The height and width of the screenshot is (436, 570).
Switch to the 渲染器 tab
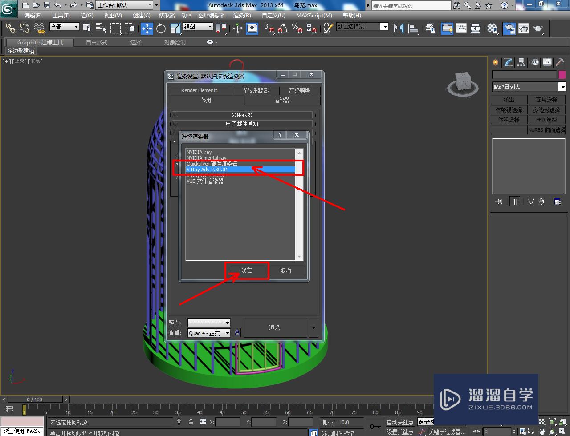click(282, 101)
